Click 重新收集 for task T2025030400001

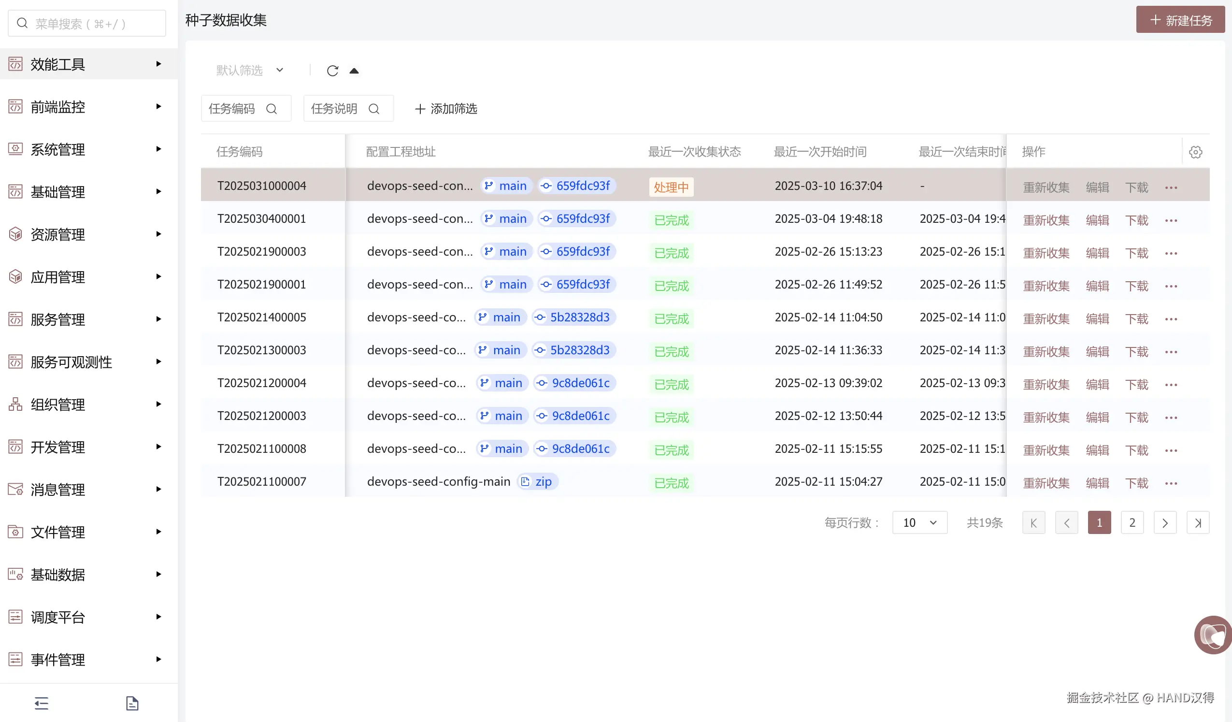[x=1046, y=220]
